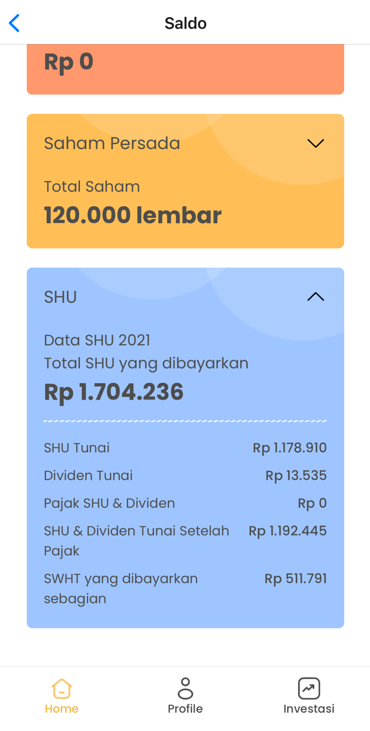370x731 pixels.
Task: Tap the SWHT yang dibayarkan sebagian row
Action: tap(185, 589)
